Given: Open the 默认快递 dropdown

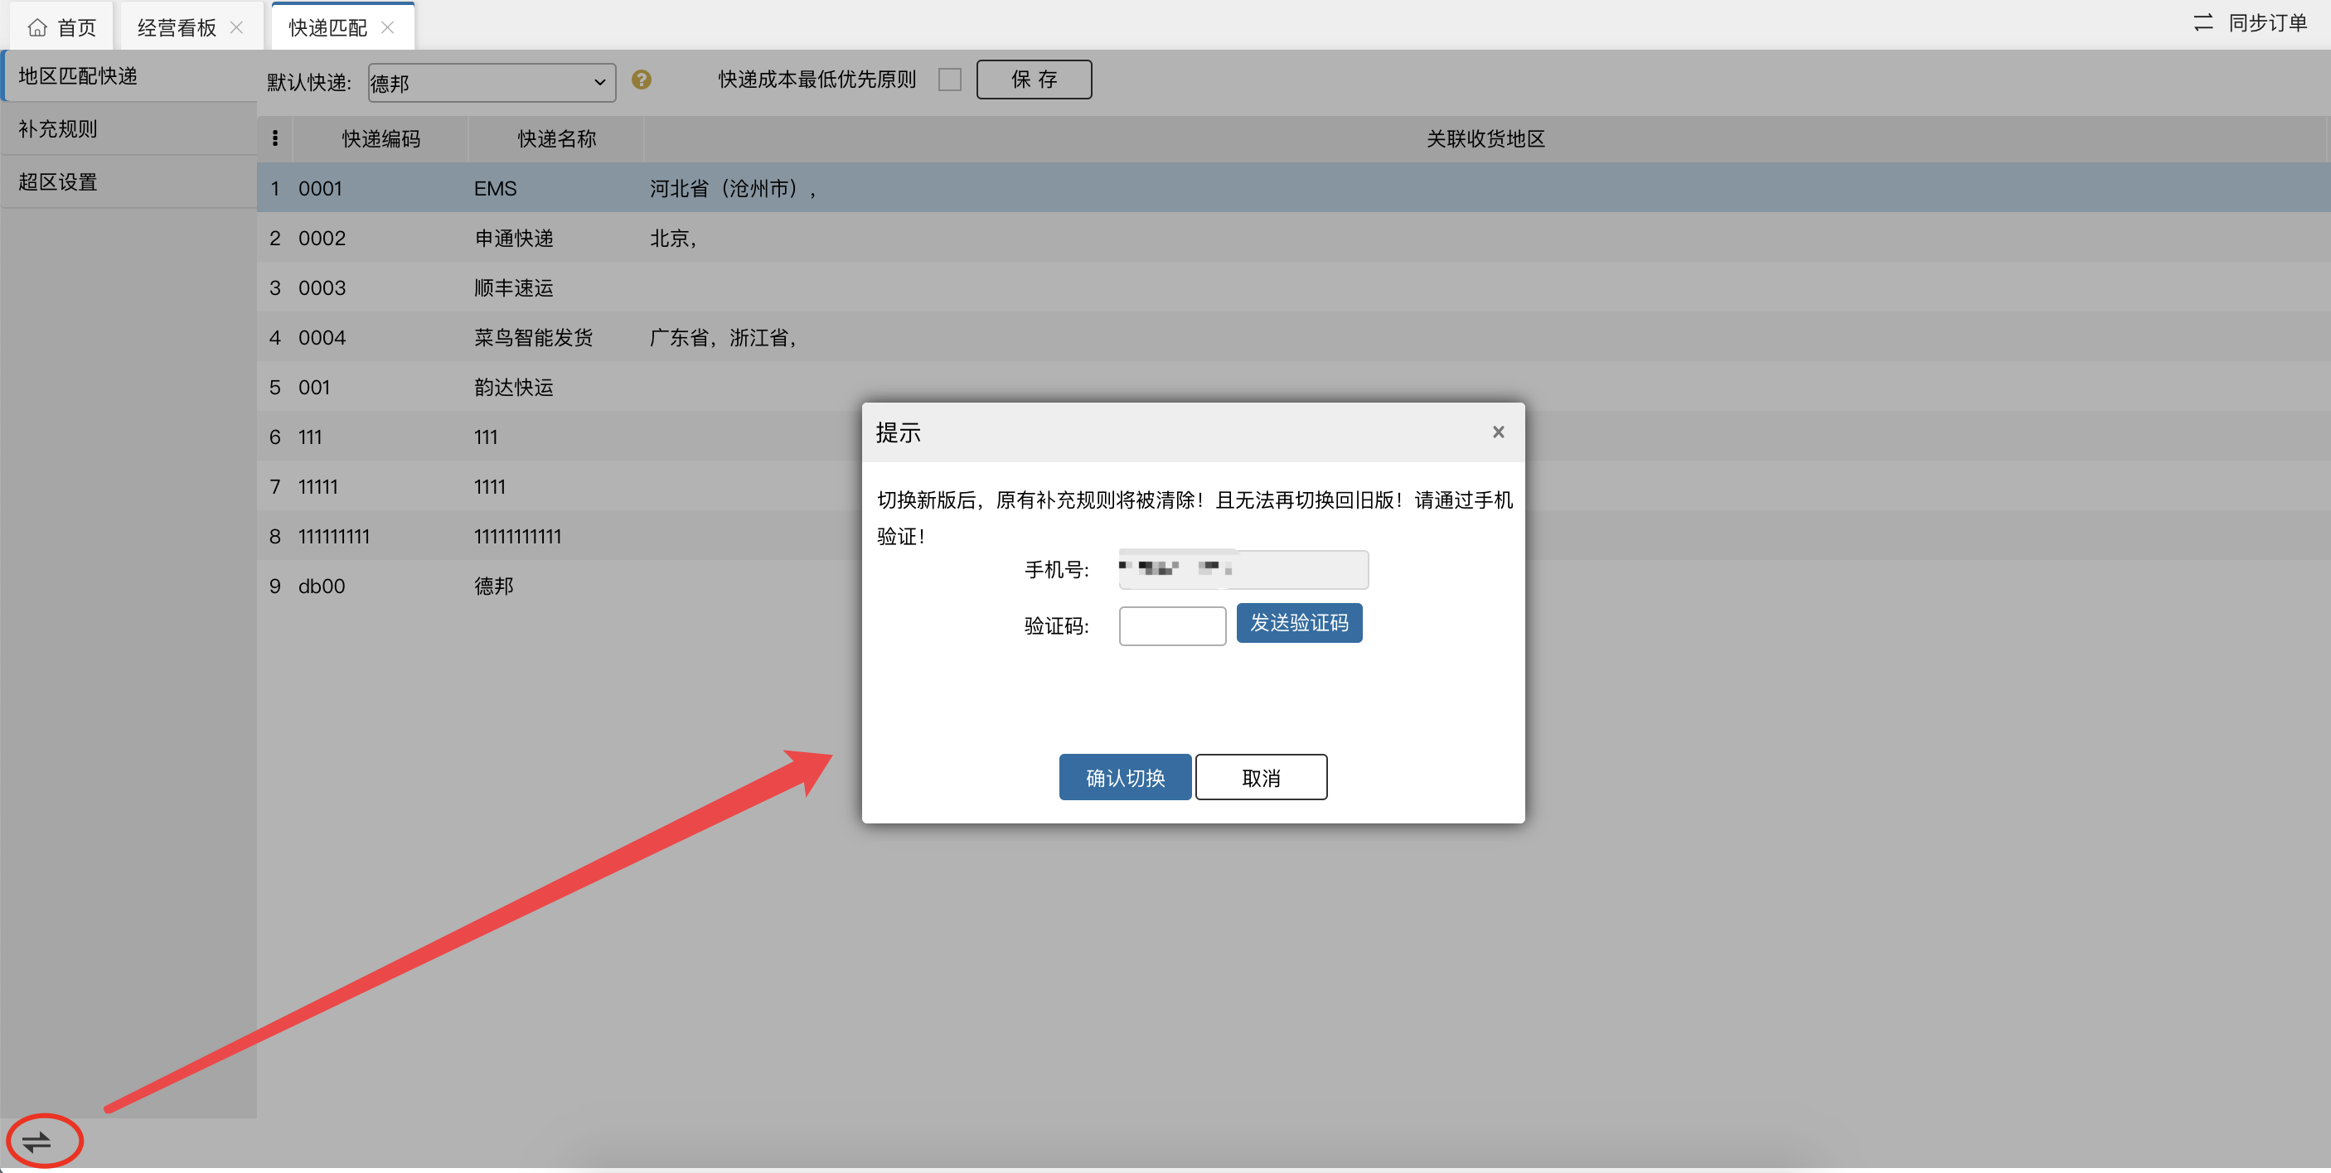Looking at the screenshot, I should (x=492, y=82).
